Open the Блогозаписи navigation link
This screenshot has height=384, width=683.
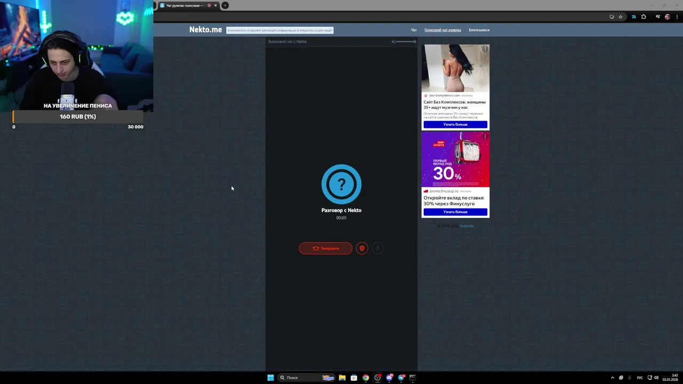(479, 30)
